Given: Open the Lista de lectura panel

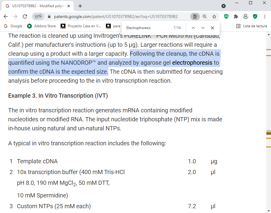Looking at the screenshot, I should click(251, 26).
